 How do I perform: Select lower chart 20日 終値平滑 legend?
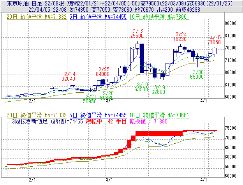(x=37, y=115)
